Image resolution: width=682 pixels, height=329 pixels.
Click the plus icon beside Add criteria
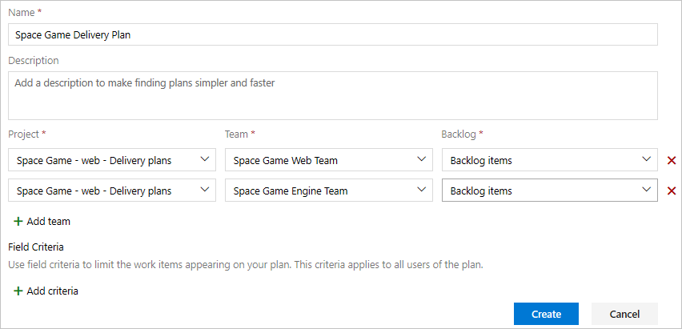point(18,291)
